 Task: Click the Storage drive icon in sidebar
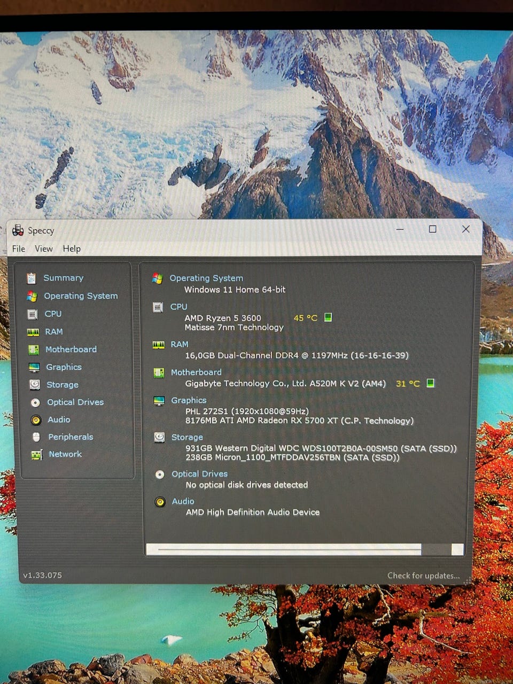point(35,385)
